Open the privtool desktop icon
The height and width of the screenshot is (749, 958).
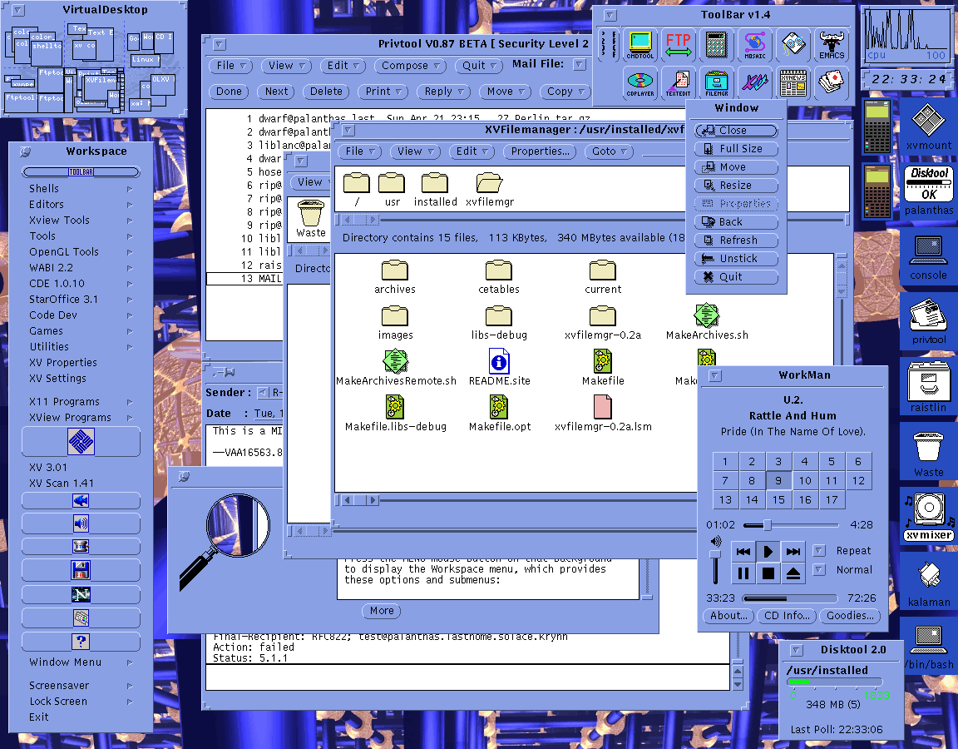928,320
